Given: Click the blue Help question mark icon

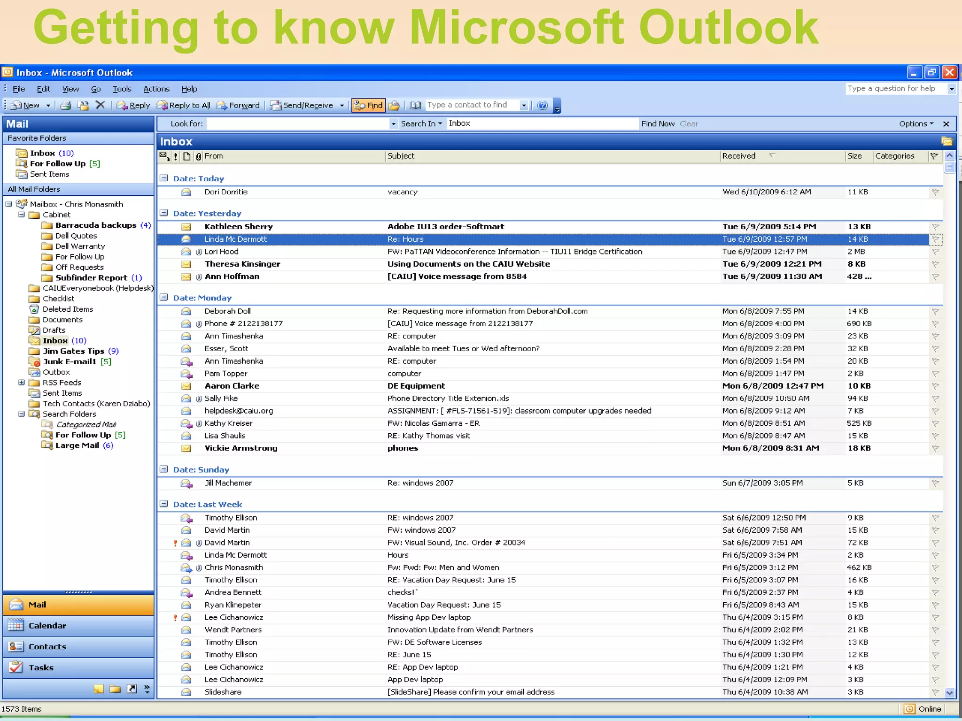Looking at the screenshot, I should point(543,106).
